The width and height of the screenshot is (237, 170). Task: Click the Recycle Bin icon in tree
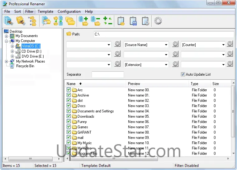12,66
